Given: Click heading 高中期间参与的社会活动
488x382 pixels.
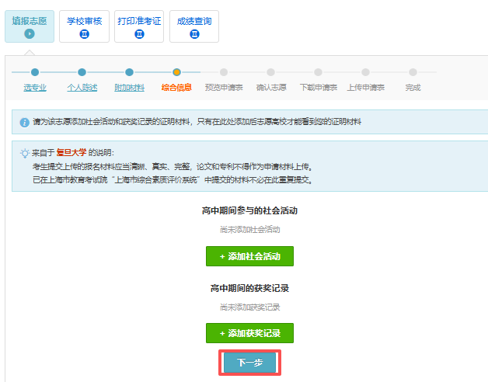Looking at the screenshot, I should coord(249,210).
